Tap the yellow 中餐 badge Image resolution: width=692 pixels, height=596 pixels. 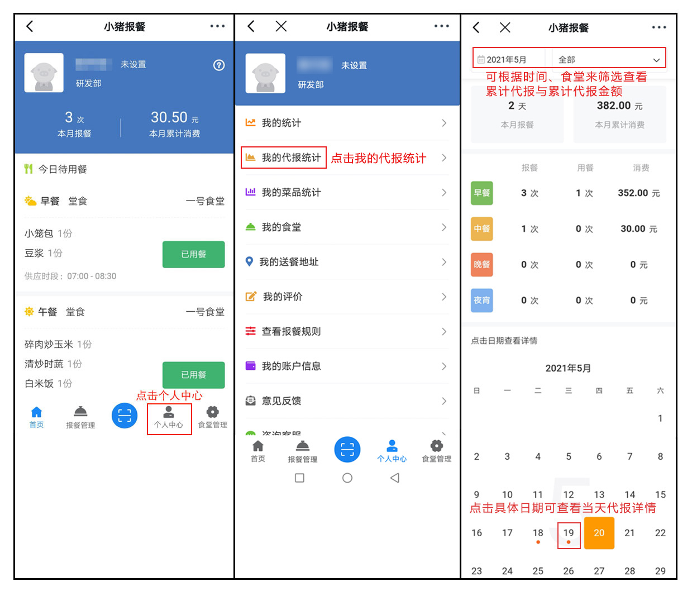(481, 228)
